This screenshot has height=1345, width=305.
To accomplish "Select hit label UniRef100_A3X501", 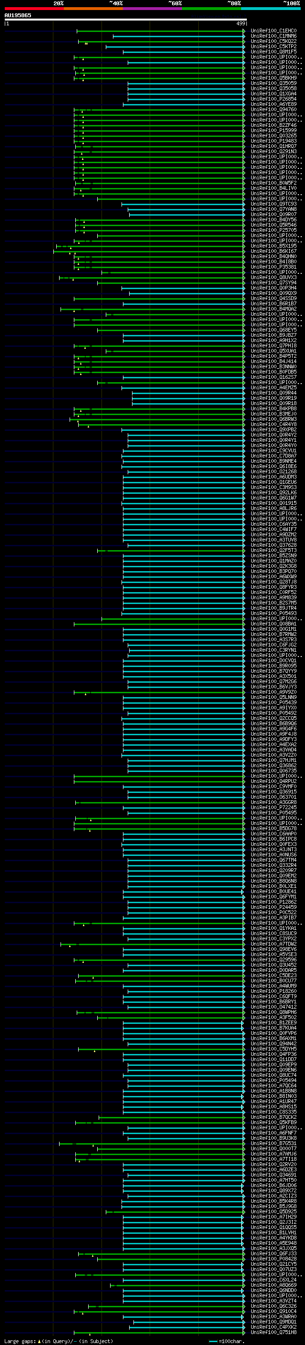I will (273, 676).
